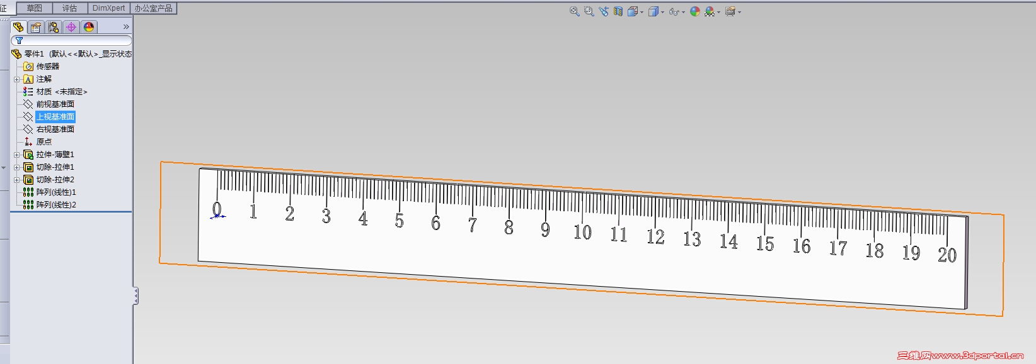
Task: Open the ConfigurationManager tab icon
Action: click(54, 27)
